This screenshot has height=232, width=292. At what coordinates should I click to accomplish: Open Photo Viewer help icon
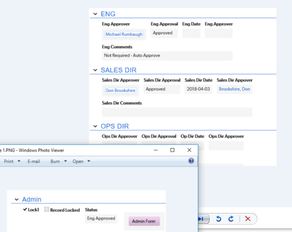click(x=191, y=160)
